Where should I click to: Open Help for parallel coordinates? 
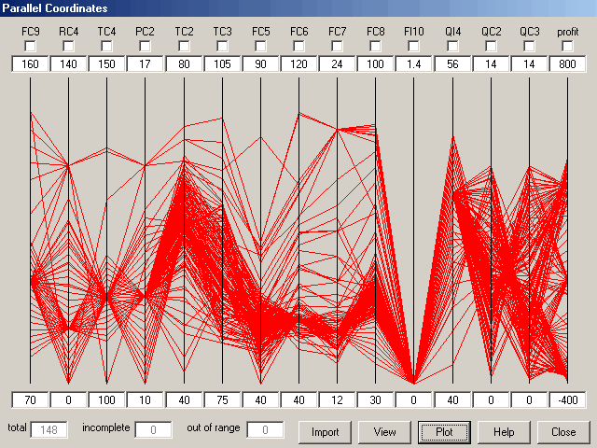click(x=504, y=432)
